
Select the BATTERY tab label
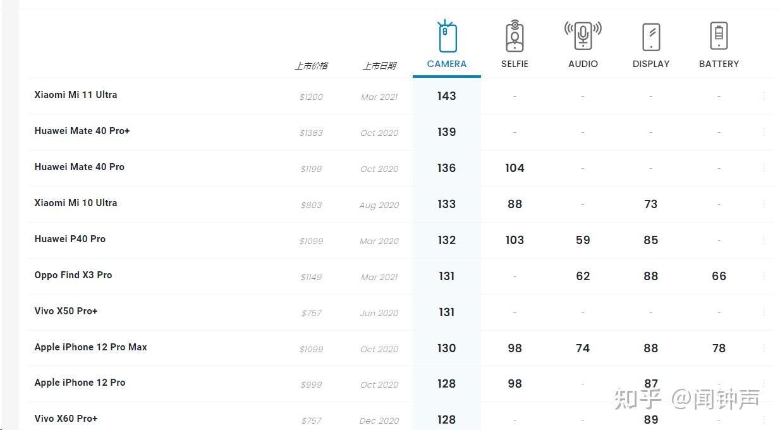[x=719, y=64]
